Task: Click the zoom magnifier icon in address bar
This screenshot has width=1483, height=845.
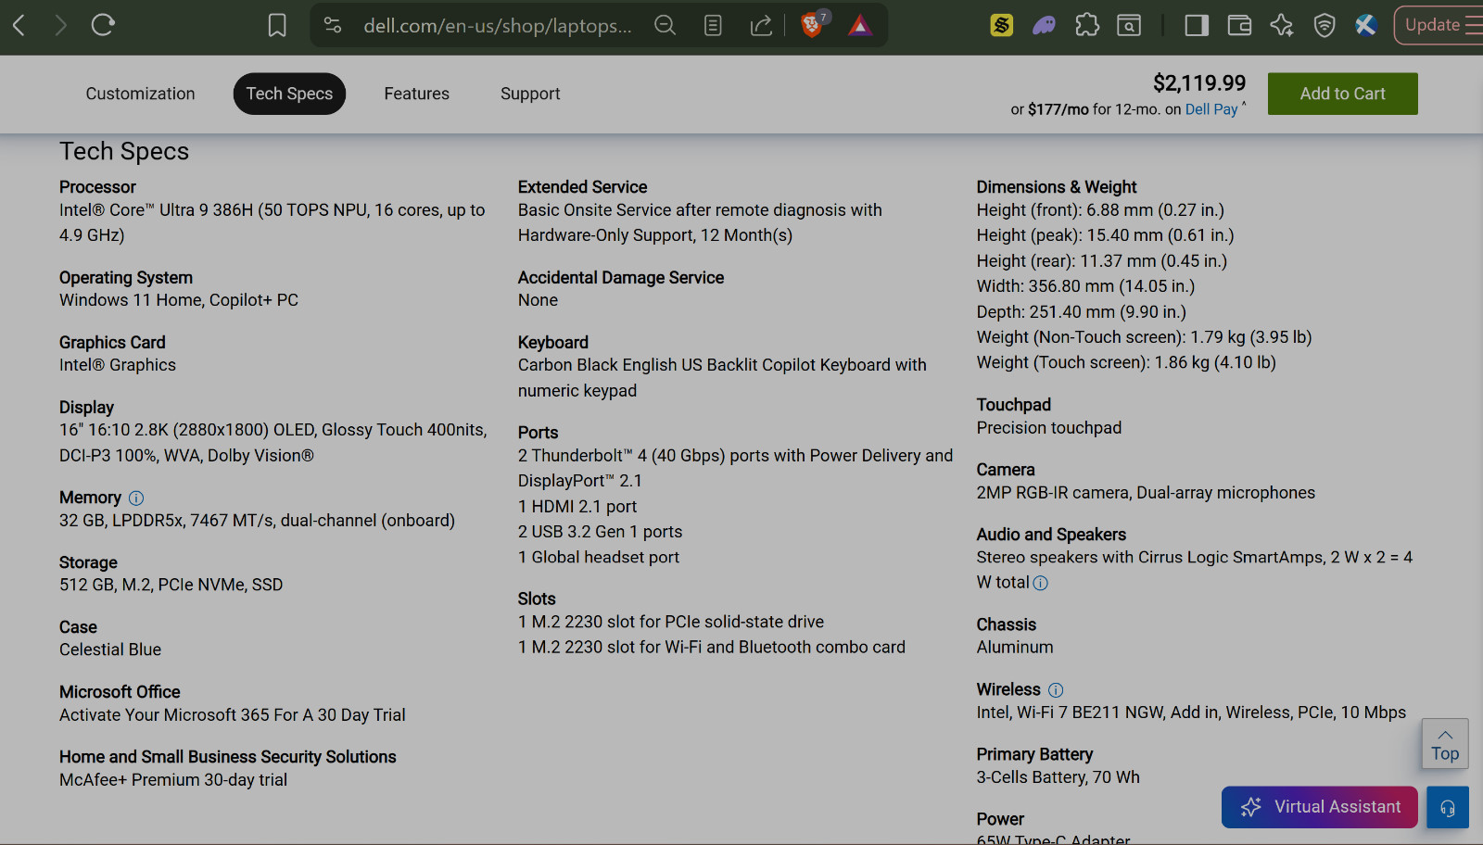Action: pyautogui.click(x=665, y=25)
